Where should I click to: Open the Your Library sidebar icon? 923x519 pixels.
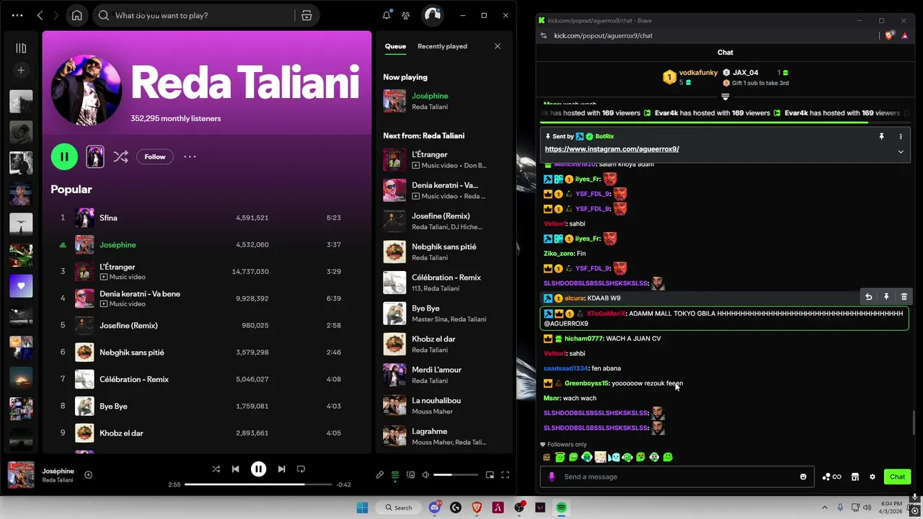point(21,48)
